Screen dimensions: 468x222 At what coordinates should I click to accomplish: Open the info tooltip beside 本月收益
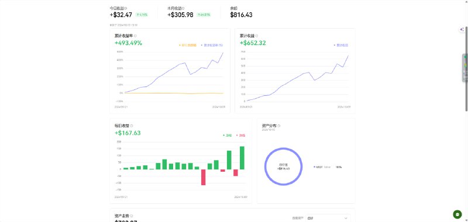[x=183, y=8]
